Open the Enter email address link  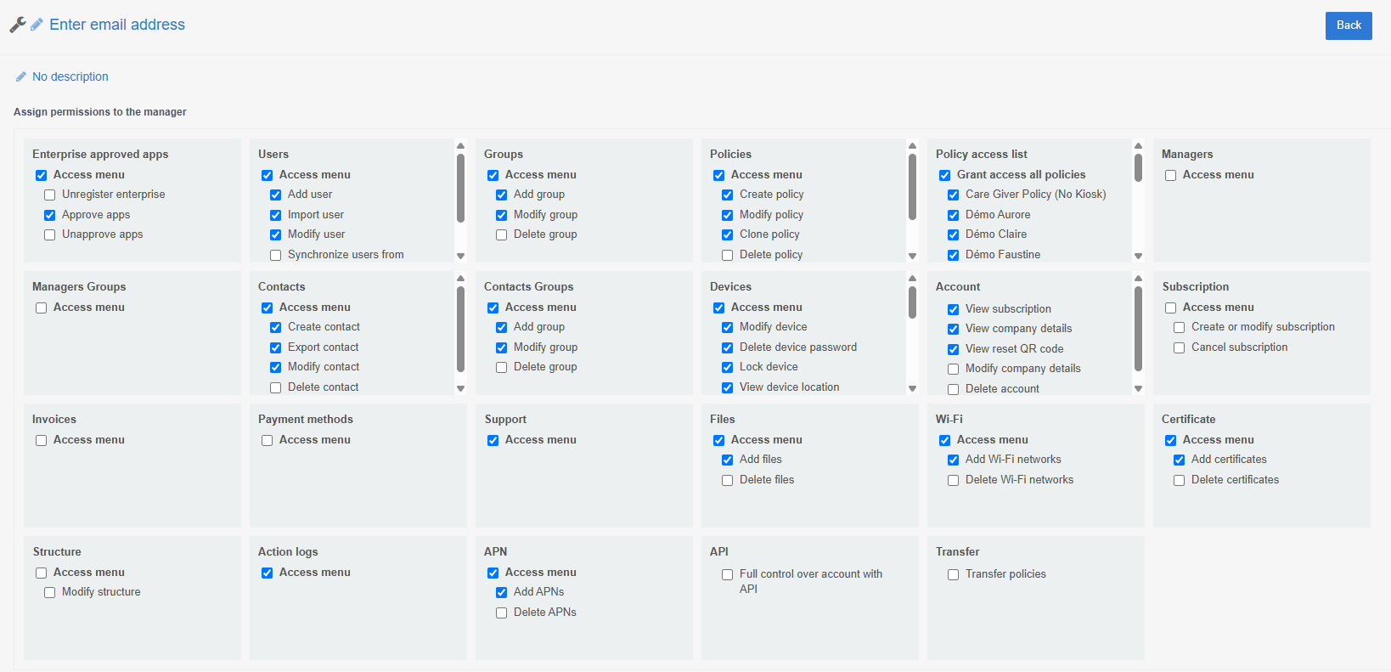[117, 25]
